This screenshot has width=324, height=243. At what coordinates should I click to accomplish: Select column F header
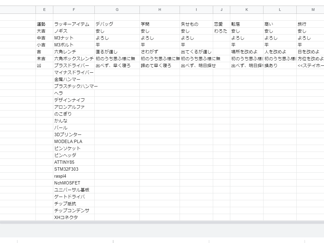(74, 10)
